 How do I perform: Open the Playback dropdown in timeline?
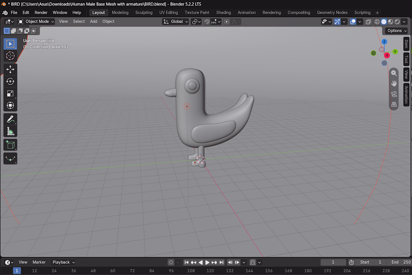[x=63, y=262]
